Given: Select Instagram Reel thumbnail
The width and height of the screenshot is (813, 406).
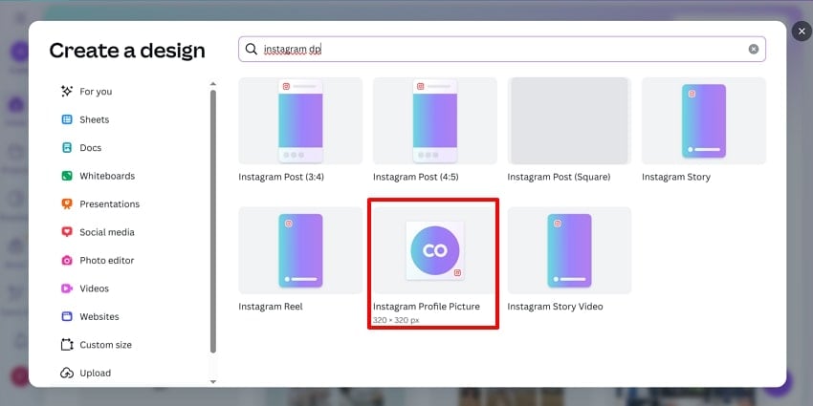Looking at the screenshot, I should coord(300,250).
